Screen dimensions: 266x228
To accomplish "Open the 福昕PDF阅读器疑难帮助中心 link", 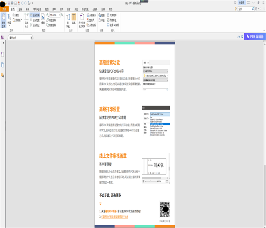I will [x=114, y=217].
